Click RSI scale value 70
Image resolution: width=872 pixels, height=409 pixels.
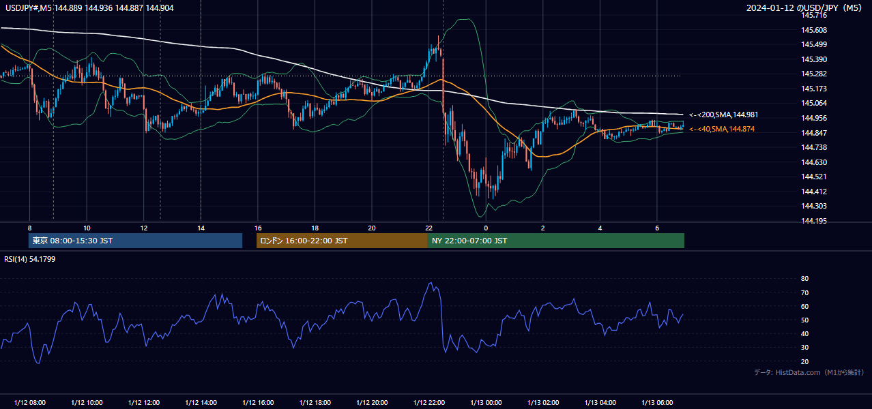(x=805, y=292)
